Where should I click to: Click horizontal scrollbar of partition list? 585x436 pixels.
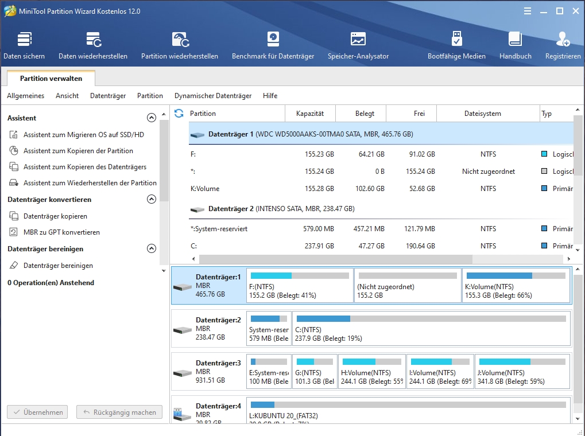click(336, 259)
